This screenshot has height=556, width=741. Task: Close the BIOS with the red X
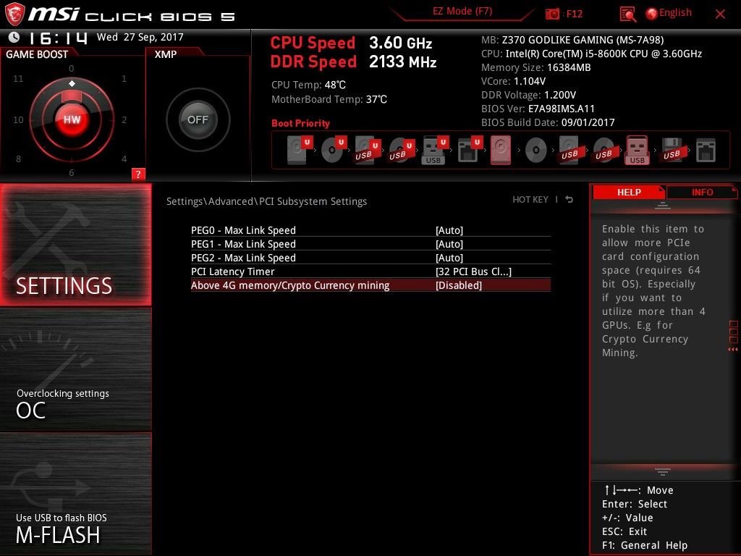(720, 14)
